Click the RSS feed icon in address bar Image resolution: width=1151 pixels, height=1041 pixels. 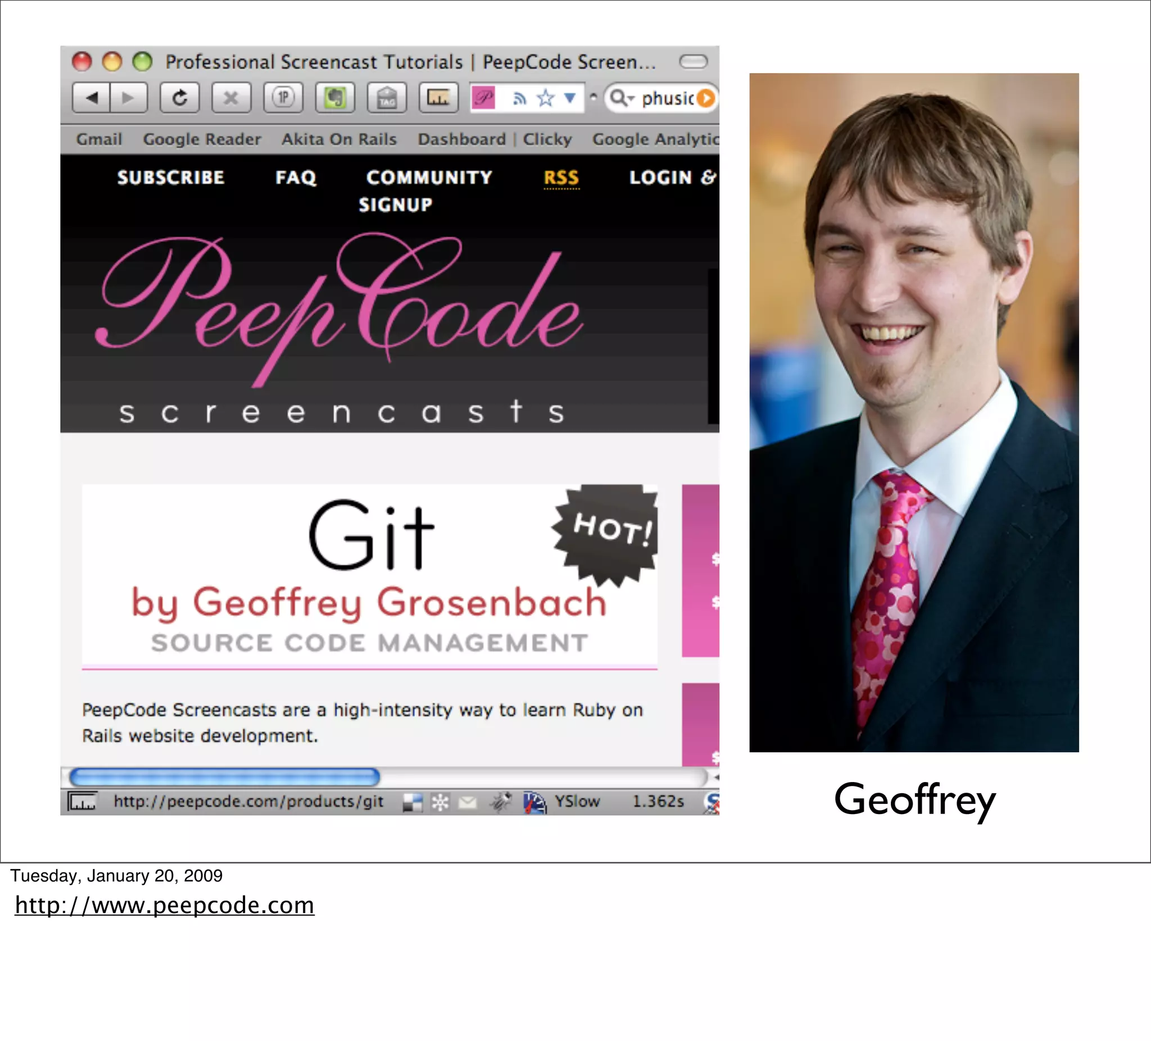coord(519,99)
